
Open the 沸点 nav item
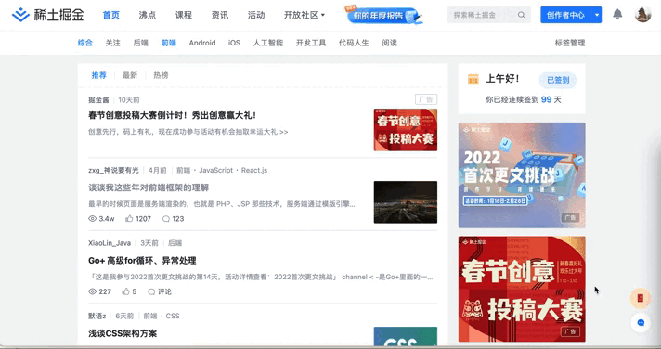click(147, 15)
